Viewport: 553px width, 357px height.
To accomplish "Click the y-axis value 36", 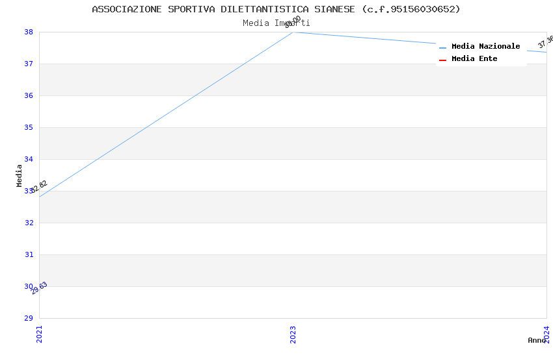I will [x=29, y=95].
